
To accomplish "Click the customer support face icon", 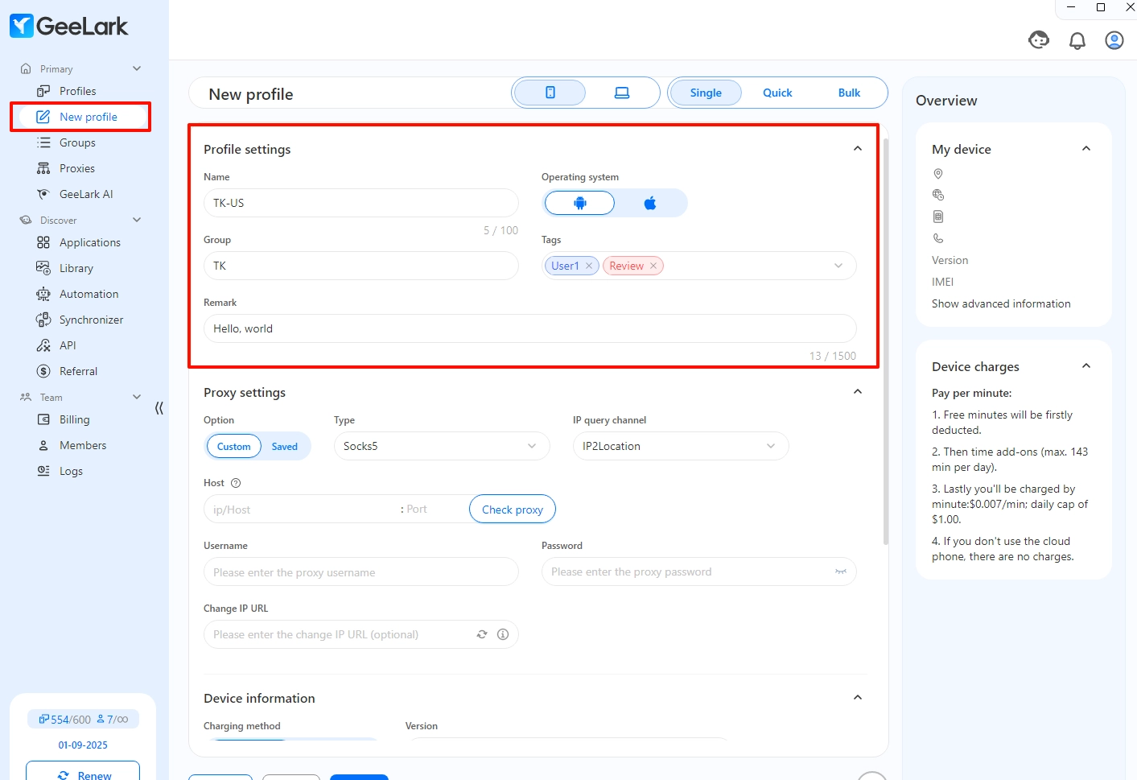I will pyautogui.click(x=1039, y=39).
